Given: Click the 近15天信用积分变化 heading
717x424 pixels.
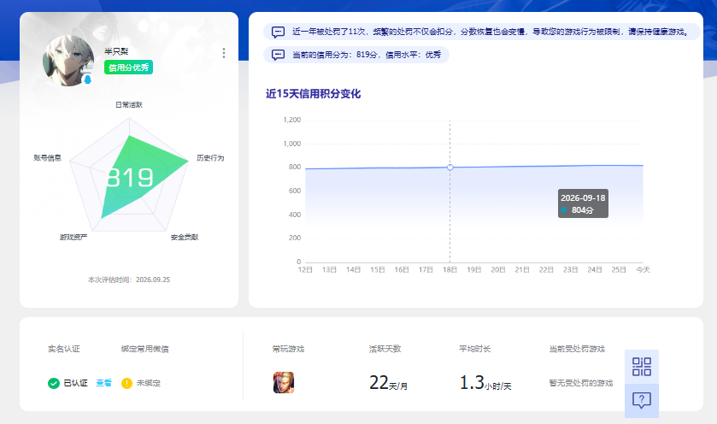Looking at the screenshot, I should click(x=314, y=94).
